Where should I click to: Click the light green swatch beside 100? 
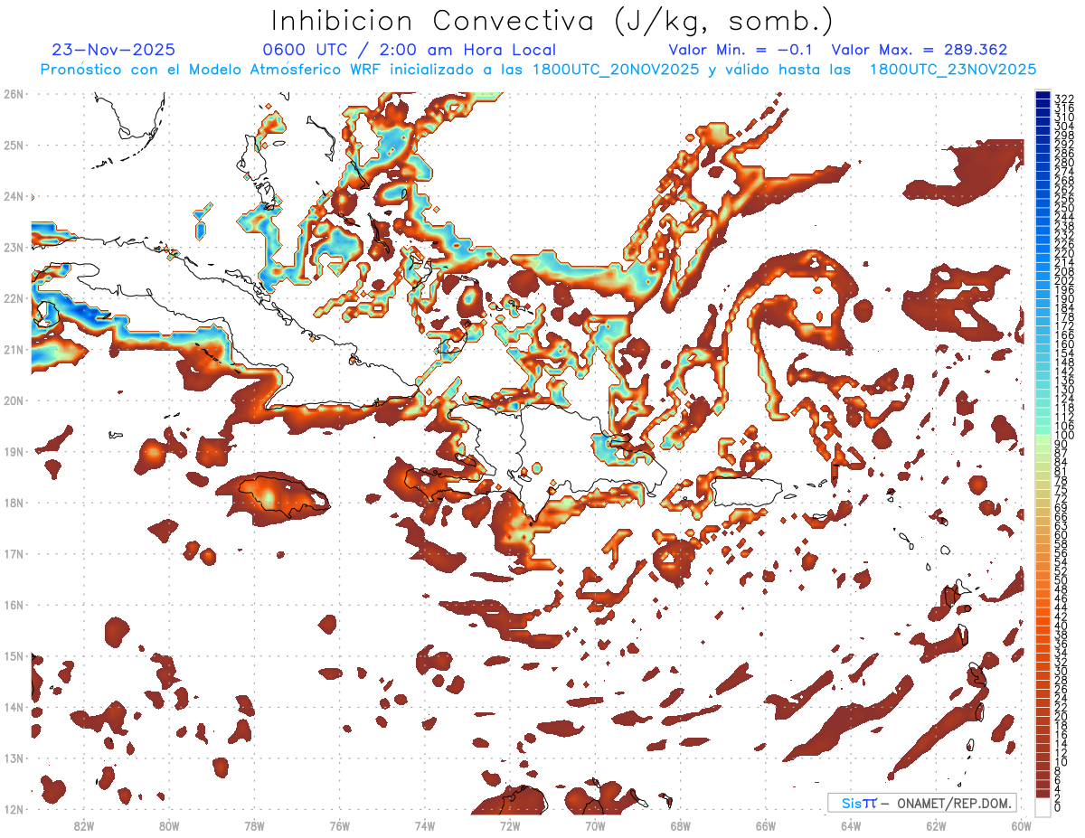(x=1043, y=438)
